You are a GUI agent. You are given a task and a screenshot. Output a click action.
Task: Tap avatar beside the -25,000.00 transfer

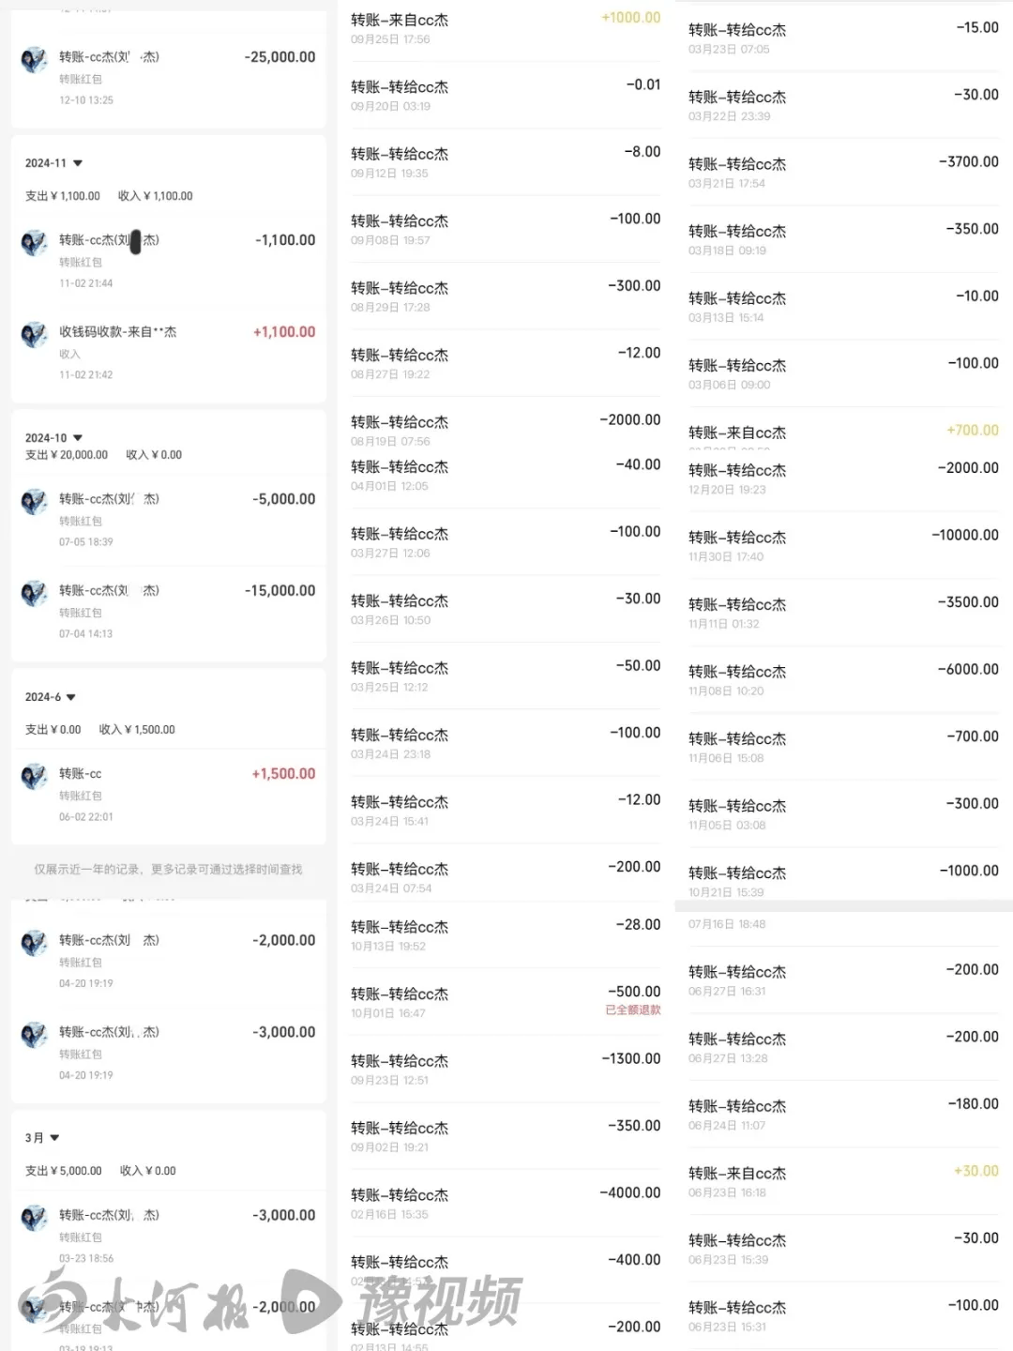(x=35, y=61)
